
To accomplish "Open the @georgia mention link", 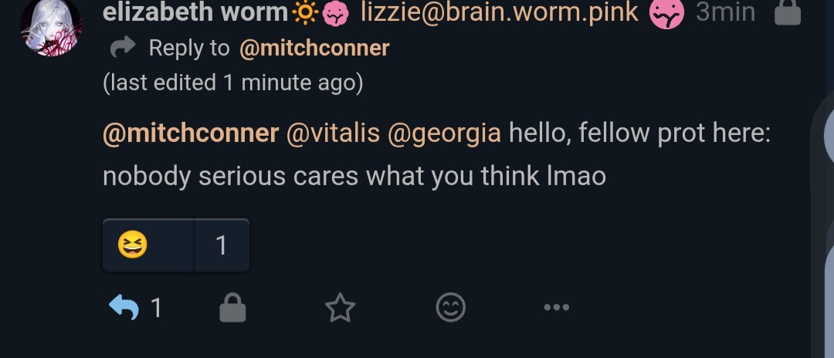I will [444, 133].
